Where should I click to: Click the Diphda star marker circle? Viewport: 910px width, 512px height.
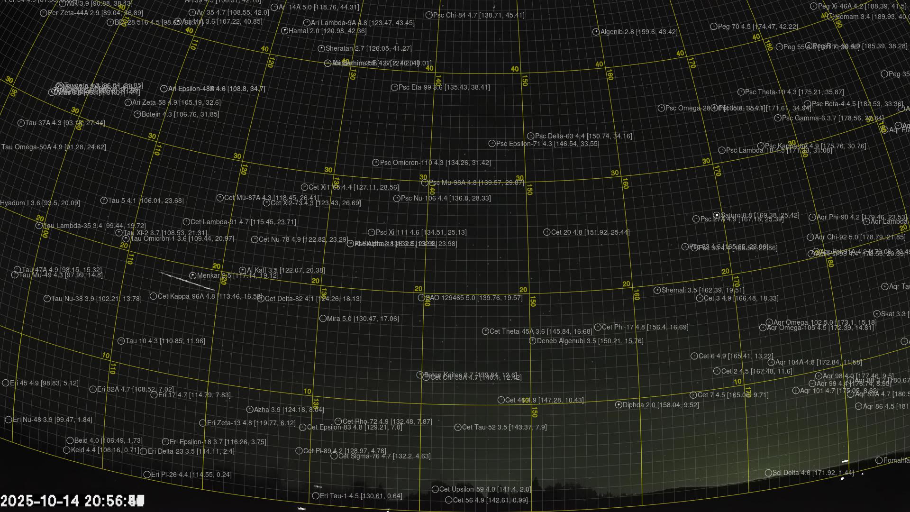pos(619,405)
